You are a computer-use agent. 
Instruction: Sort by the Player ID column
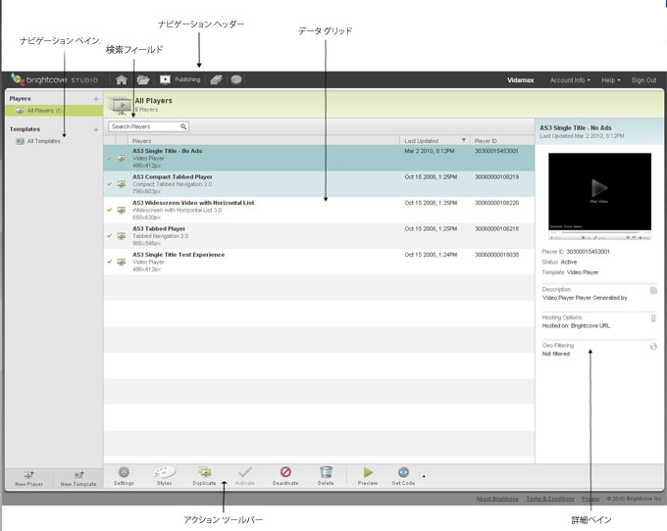502,141
